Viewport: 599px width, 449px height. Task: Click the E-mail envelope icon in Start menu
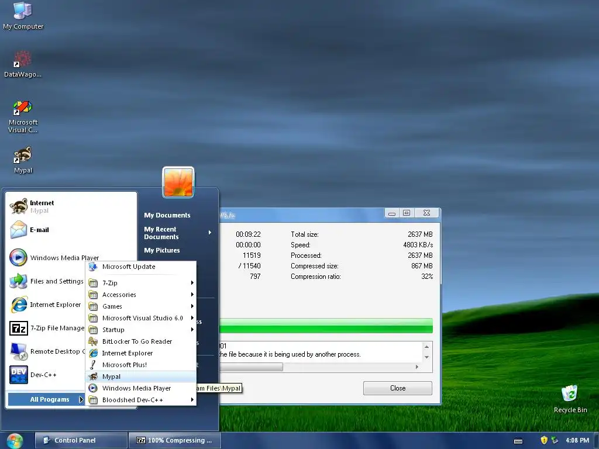tap(18, 230)
